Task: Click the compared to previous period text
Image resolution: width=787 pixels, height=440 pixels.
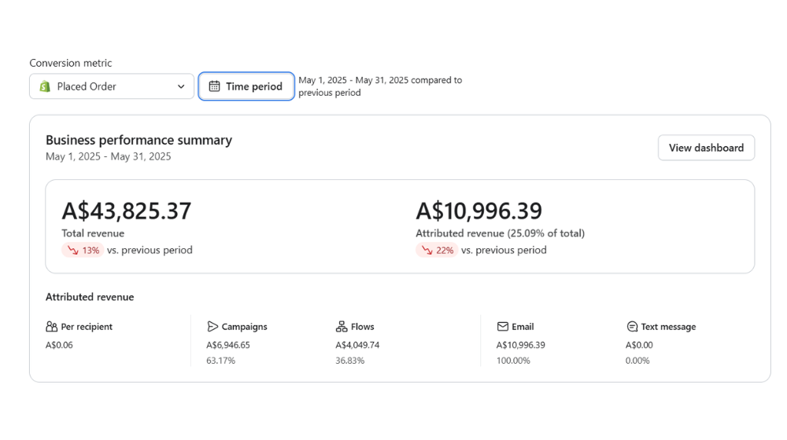Action: [380, 86]
